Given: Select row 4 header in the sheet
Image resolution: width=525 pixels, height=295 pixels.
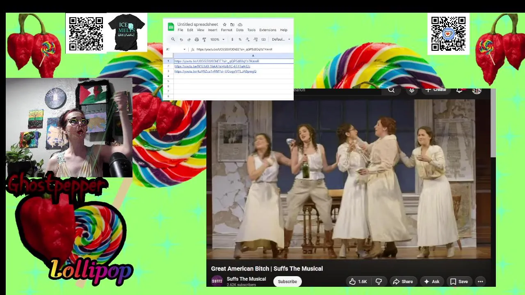Looking at the screenshot, I should click(x=168, y=76).
